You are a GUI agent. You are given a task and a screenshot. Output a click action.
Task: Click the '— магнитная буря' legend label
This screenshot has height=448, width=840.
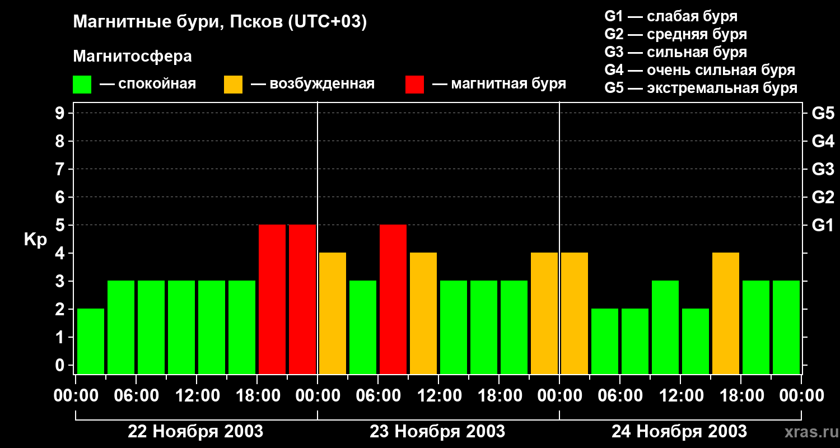pyautogui.click(x=500, y=84)
